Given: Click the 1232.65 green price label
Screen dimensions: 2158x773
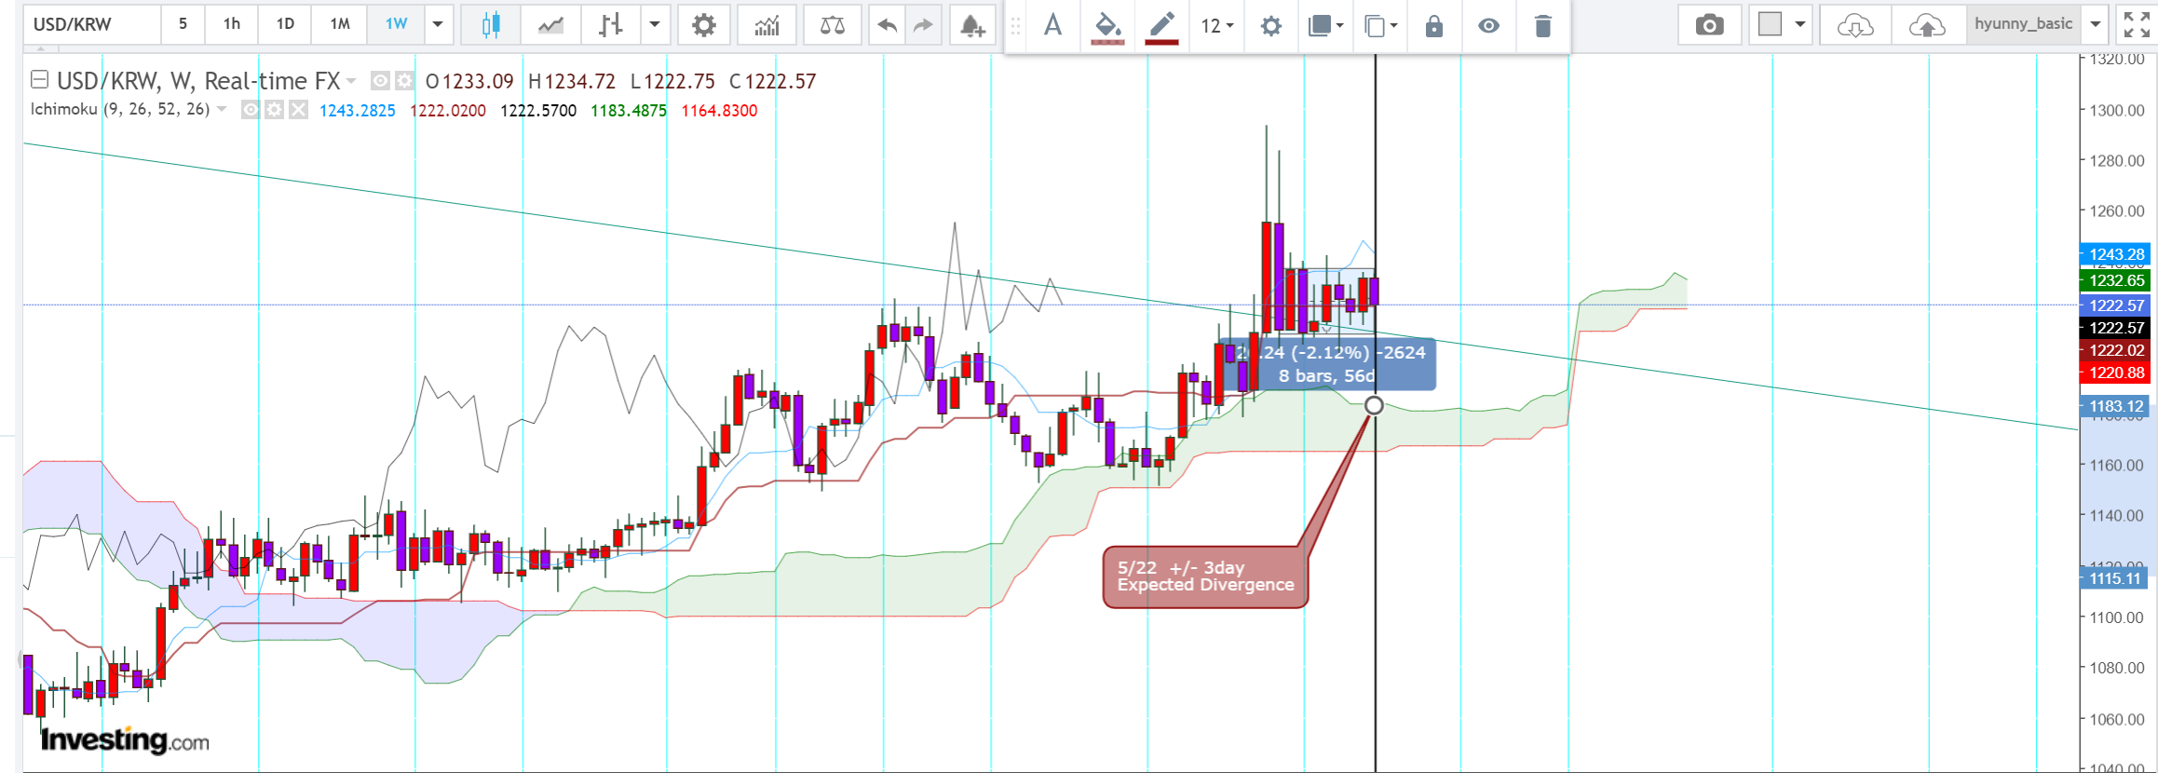Looking at the screenshot, I should click(x=2114, y=280).
